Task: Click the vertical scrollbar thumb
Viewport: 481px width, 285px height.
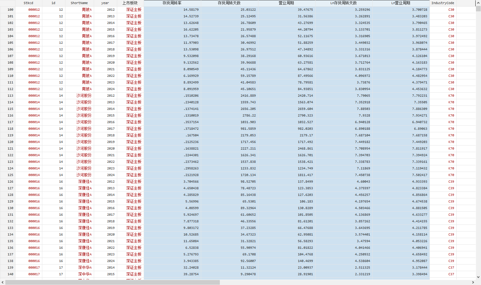Action: point(478,9)
